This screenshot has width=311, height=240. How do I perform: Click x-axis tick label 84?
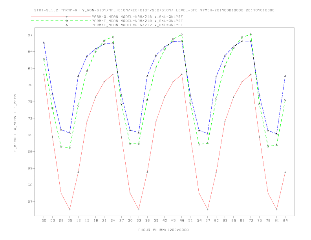(x=285, y=220)
